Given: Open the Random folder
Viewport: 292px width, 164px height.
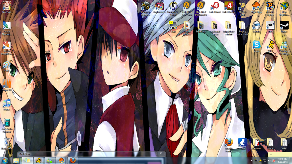Looking at the screenshot, I should tap(256, 144).
